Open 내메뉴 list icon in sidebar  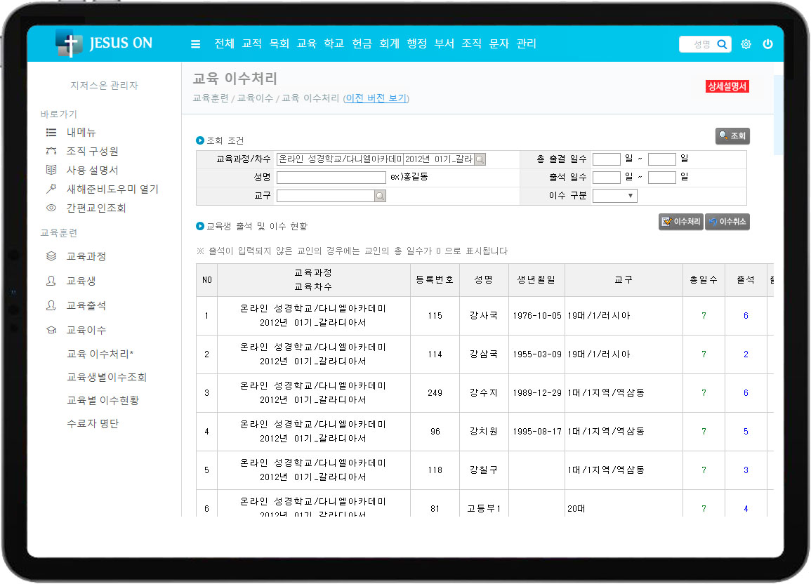click(x=51, y=132)
